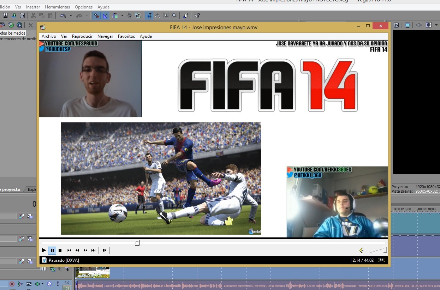The image size is (440, 290).
Task: Click Pause button in media player
Action: click(52, 250)
